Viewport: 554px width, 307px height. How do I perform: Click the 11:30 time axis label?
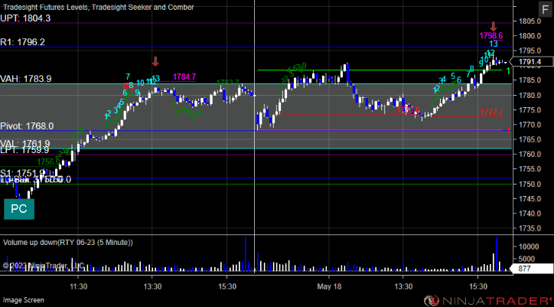pyautogui.click(x=78, y=286)
